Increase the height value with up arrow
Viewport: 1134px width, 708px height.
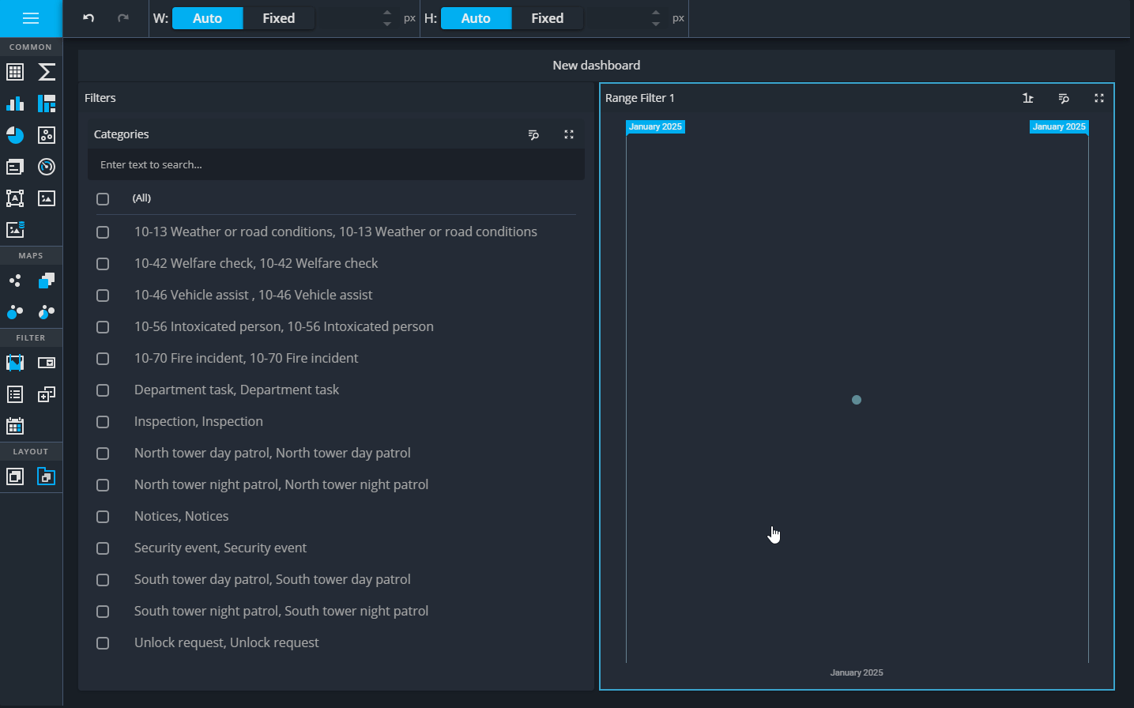(656, 13)
